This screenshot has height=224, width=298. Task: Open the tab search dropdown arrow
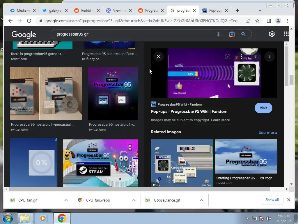click(x=260, y=10)
